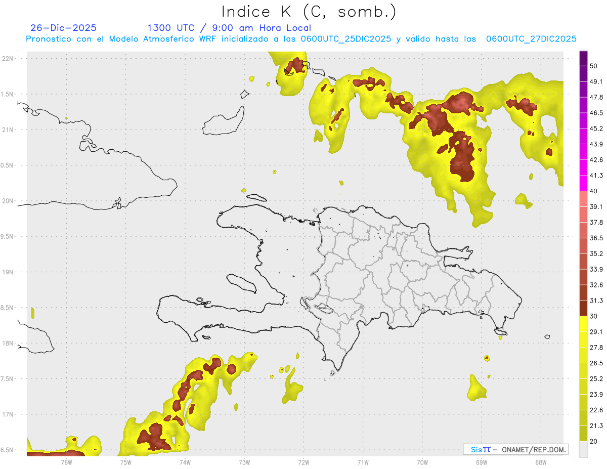Image resolution: width=607 pixels, height=469 pixels.
Task: Click the "43.9" color scale value
Action: click(x=596, y=144)
